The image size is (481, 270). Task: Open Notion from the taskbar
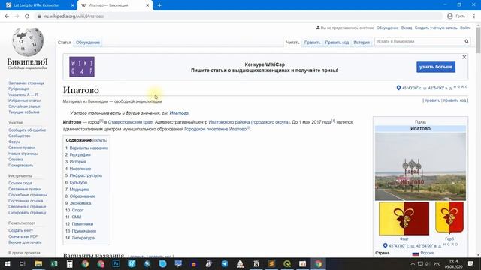[x=256, y=263]
